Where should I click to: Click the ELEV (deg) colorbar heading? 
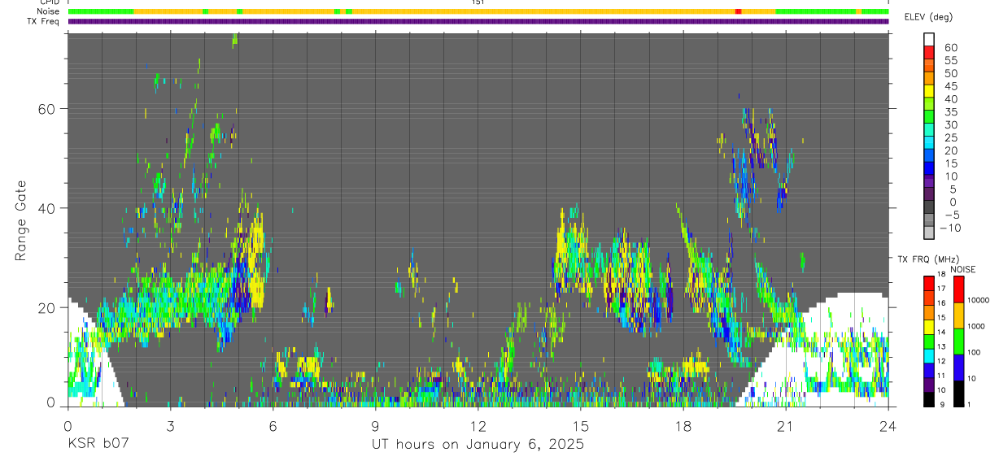point(929,17)
